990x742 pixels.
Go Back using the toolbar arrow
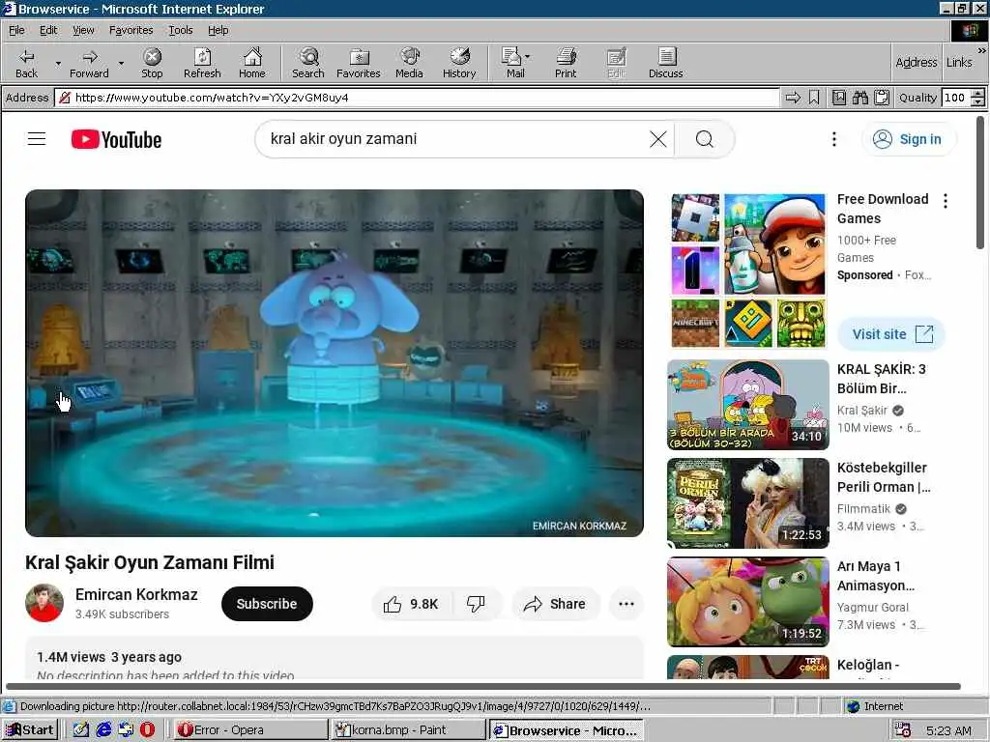point(26,63)
